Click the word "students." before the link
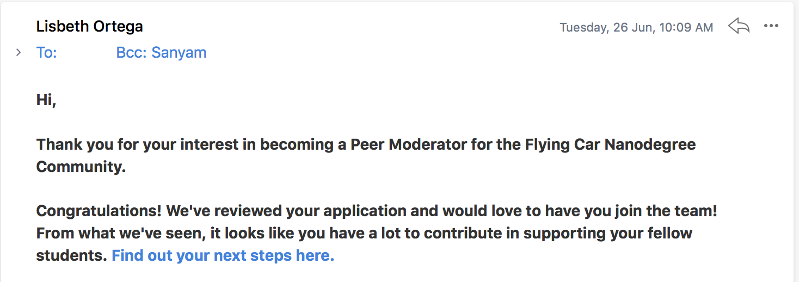 [x=71, y=255]
